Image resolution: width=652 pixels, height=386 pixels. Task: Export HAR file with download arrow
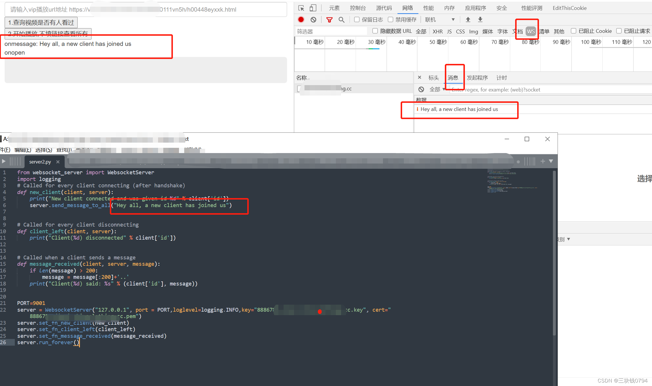coord(480,19)
